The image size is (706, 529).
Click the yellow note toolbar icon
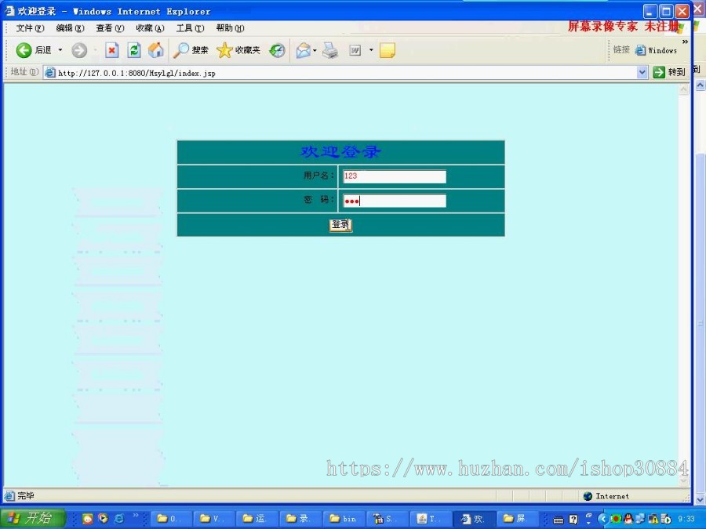click(387, 50)
